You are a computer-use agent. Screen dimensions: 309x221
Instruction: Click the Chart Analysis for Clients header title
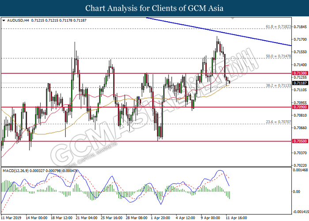click(x=154, y=8)
